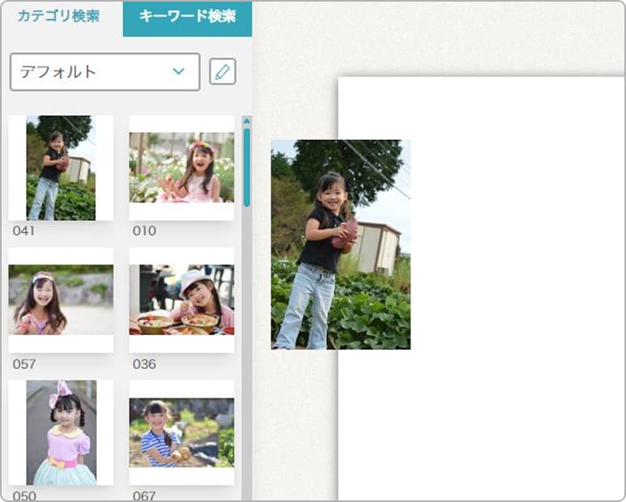
Task: Select photo thumbnail 050
Action: click(x=61, y=432)
